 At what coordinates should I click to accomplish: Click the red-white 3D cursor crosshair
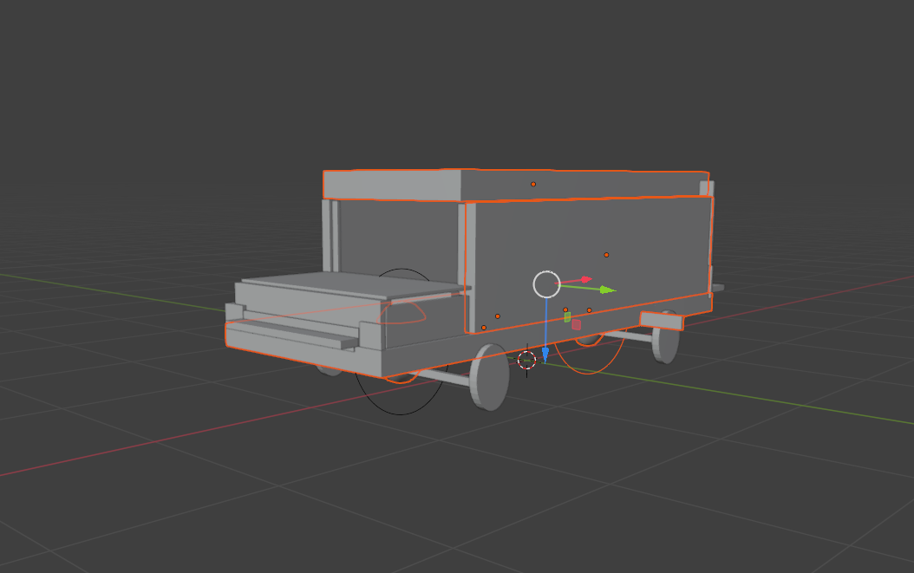(x=527, y=361)
